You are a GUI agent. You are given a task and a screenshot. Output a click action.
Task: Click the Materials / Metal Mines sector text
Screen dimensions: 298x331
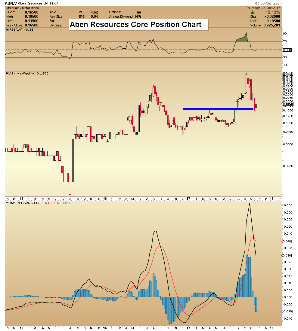coord(23,8)
